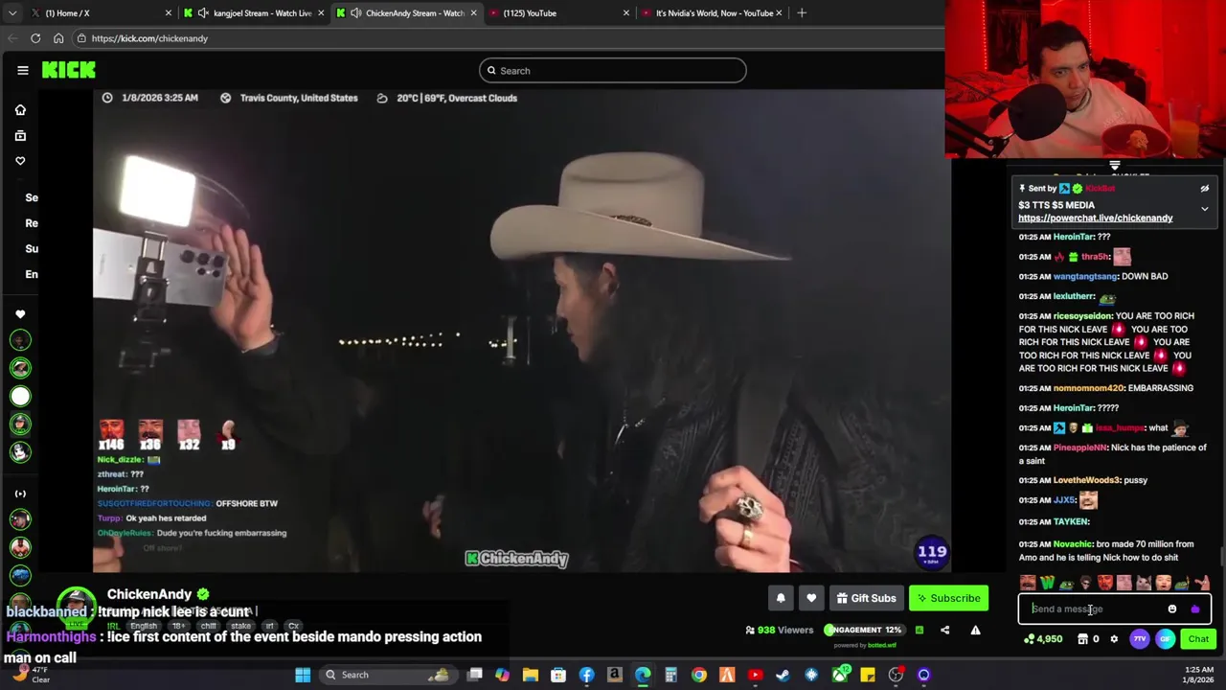Click the Windows taskbar Search box
The height and width of the screenshot is (690, 1226).
[388, 675]
